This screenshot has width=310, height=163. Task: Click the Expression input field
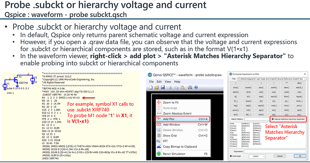pyautogui.click(x=275, y=151)
